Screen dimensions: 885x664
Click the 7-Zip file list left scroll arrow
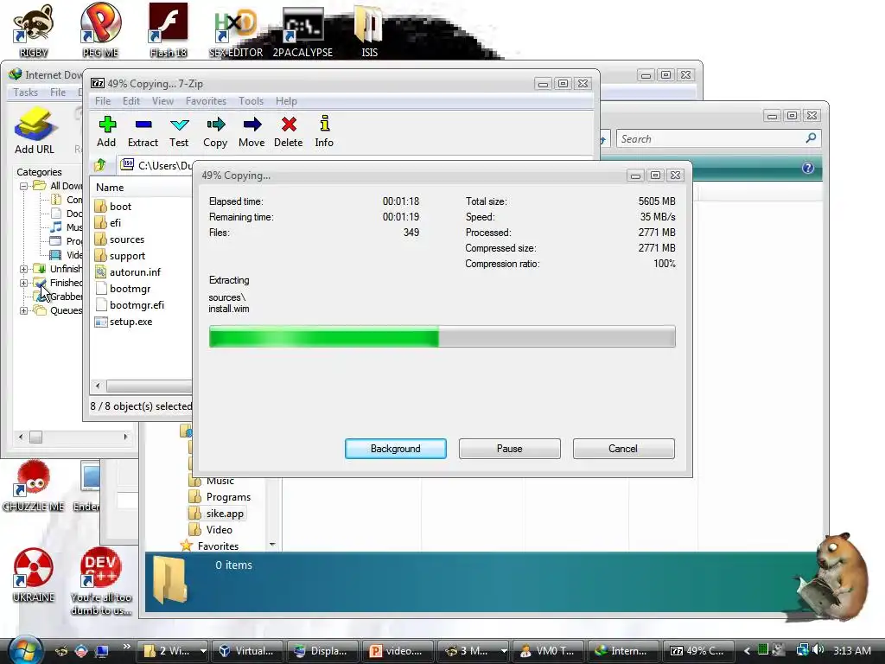[x=99, y=386]
